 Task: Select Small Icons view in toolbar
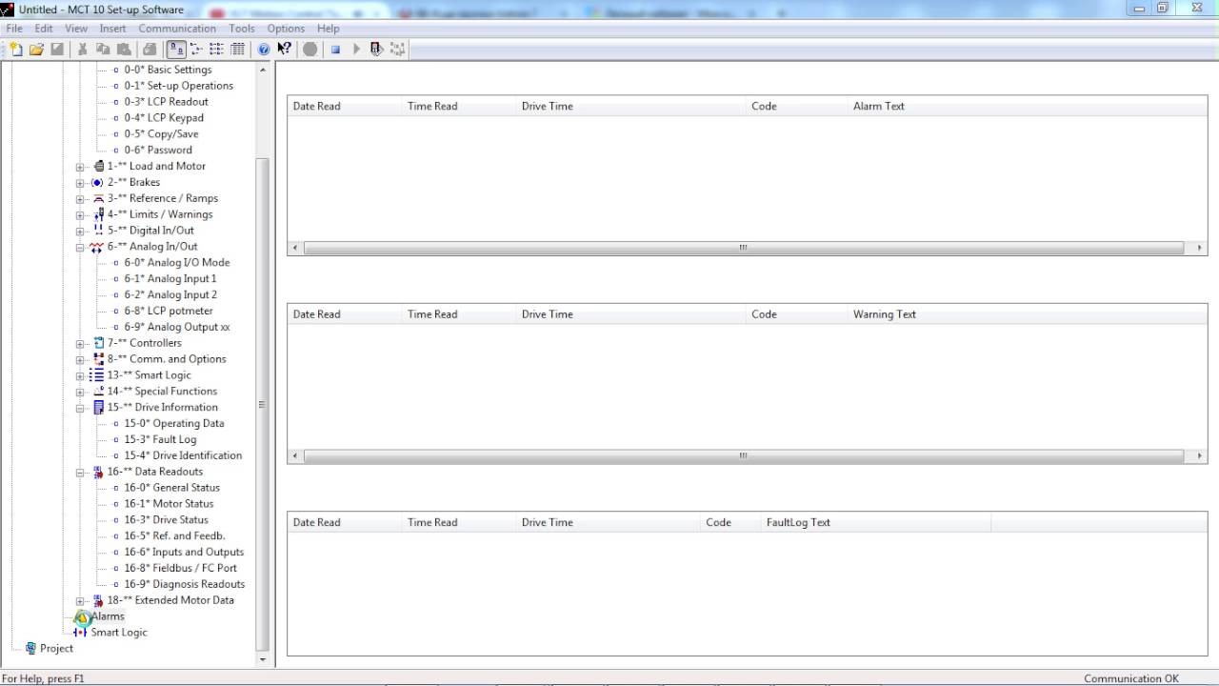click(197, 50)
